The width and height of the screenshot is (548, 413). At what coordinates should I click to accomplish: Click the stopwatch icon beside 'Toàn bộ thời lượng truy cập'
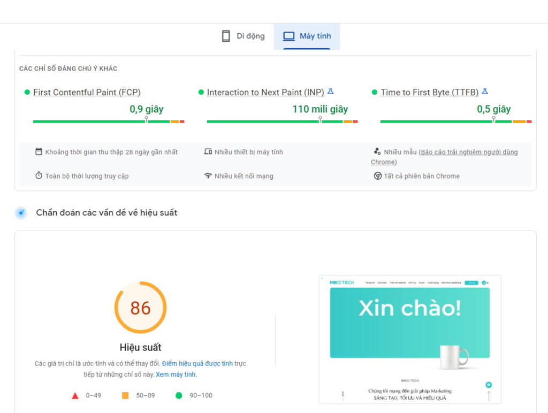(x=39, y=175)
